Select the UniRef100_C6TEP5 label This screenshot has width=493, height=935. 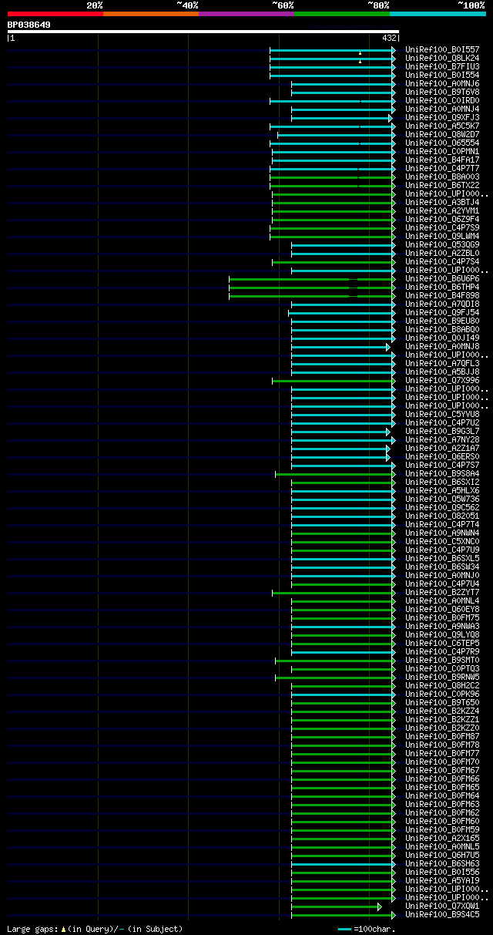[442, 643]
